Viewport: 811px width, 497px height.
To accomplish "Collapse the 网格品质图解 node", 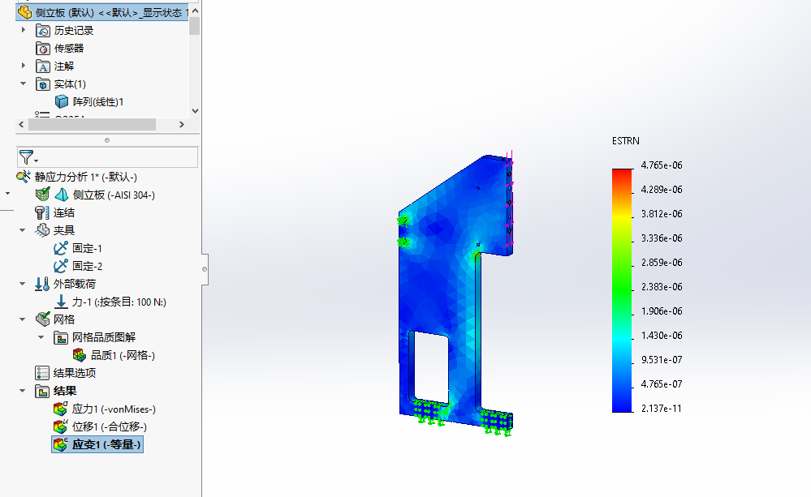I will (41, 337).
